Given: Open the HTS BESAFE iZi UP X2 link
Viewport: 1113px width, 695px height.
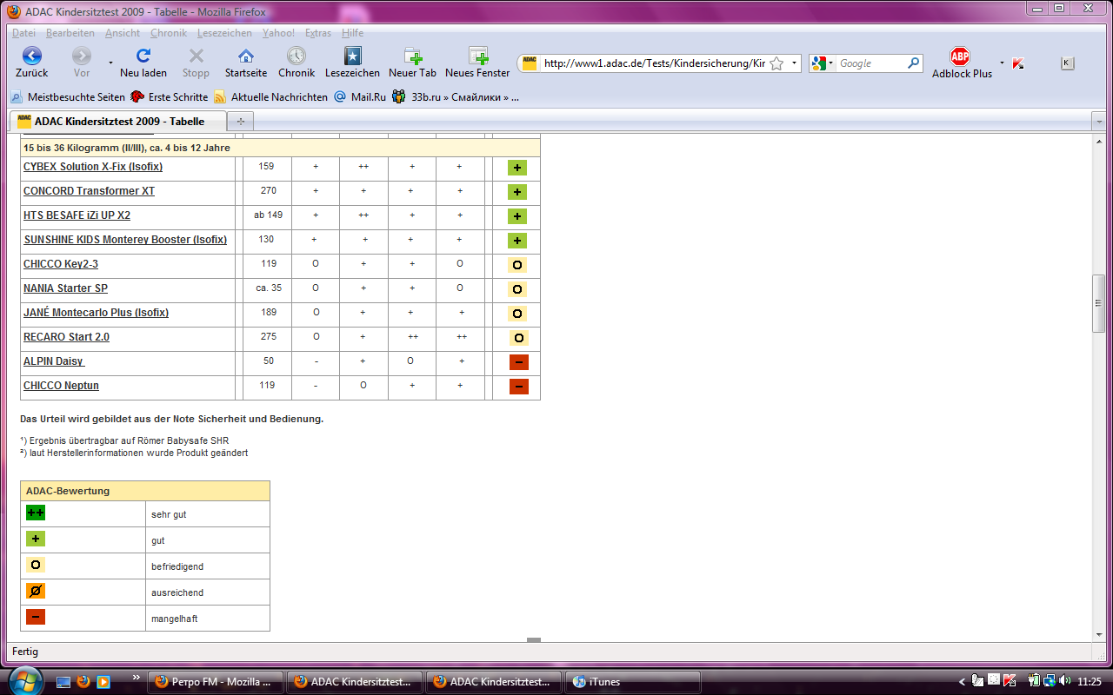Looking at the screenshot, I should (x=77, y=215).
